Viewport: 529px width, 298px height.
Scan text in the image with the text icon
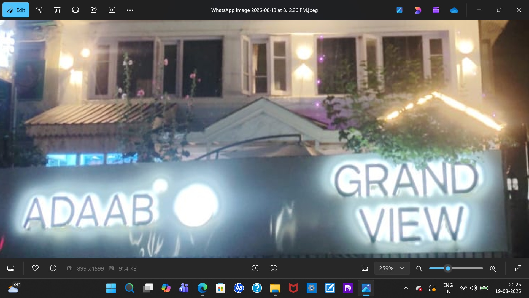(274, 268)
